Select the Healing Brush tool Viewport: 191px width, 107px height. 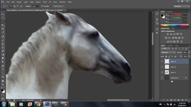(3, 36)
